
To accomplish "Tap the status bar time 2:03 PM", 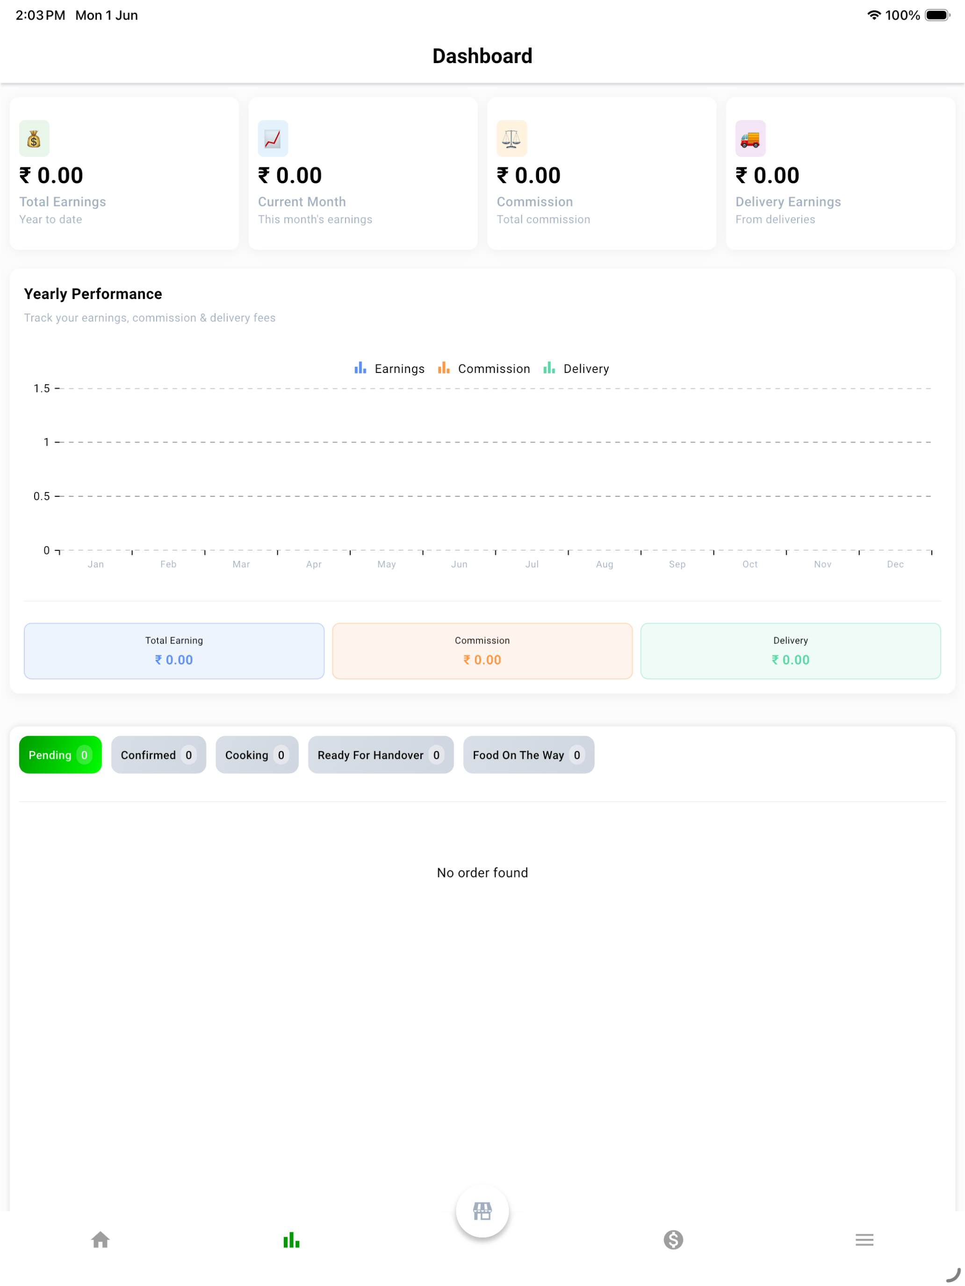I will pyautogui.click(x=40, y=15).
